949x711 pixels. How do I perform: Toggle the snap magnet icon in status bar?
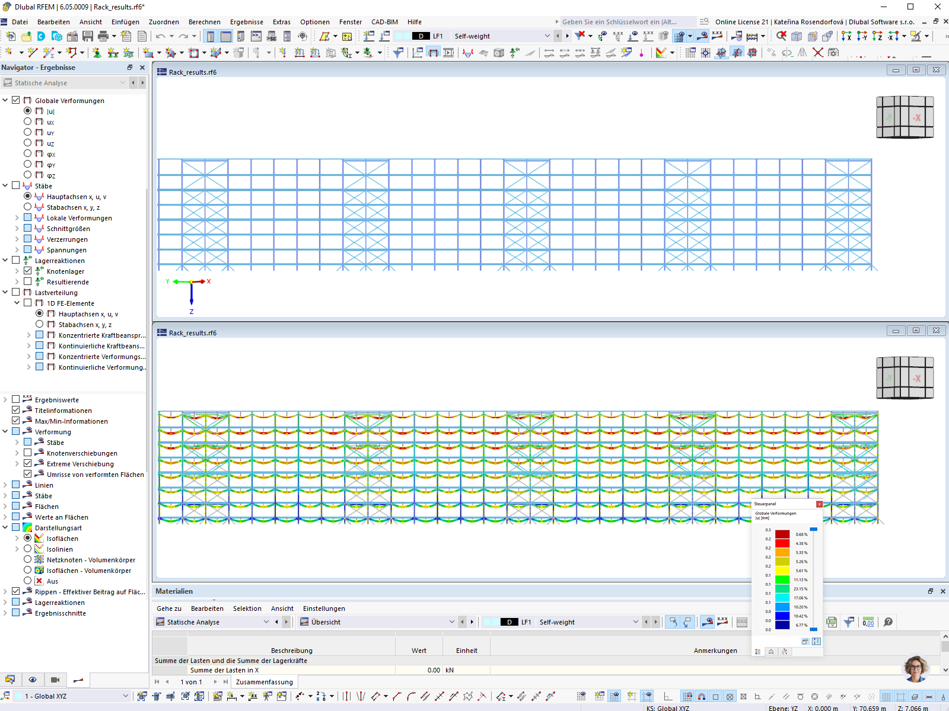(701, 697)
